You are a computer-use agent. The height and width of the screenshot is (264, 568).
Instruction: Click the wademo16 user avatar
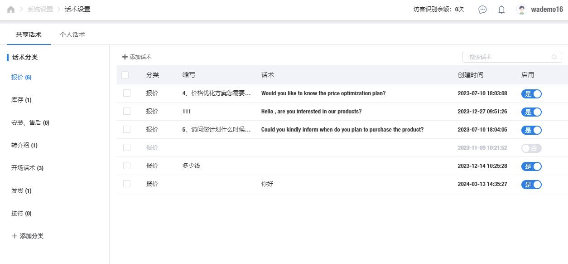coord(522,10)
